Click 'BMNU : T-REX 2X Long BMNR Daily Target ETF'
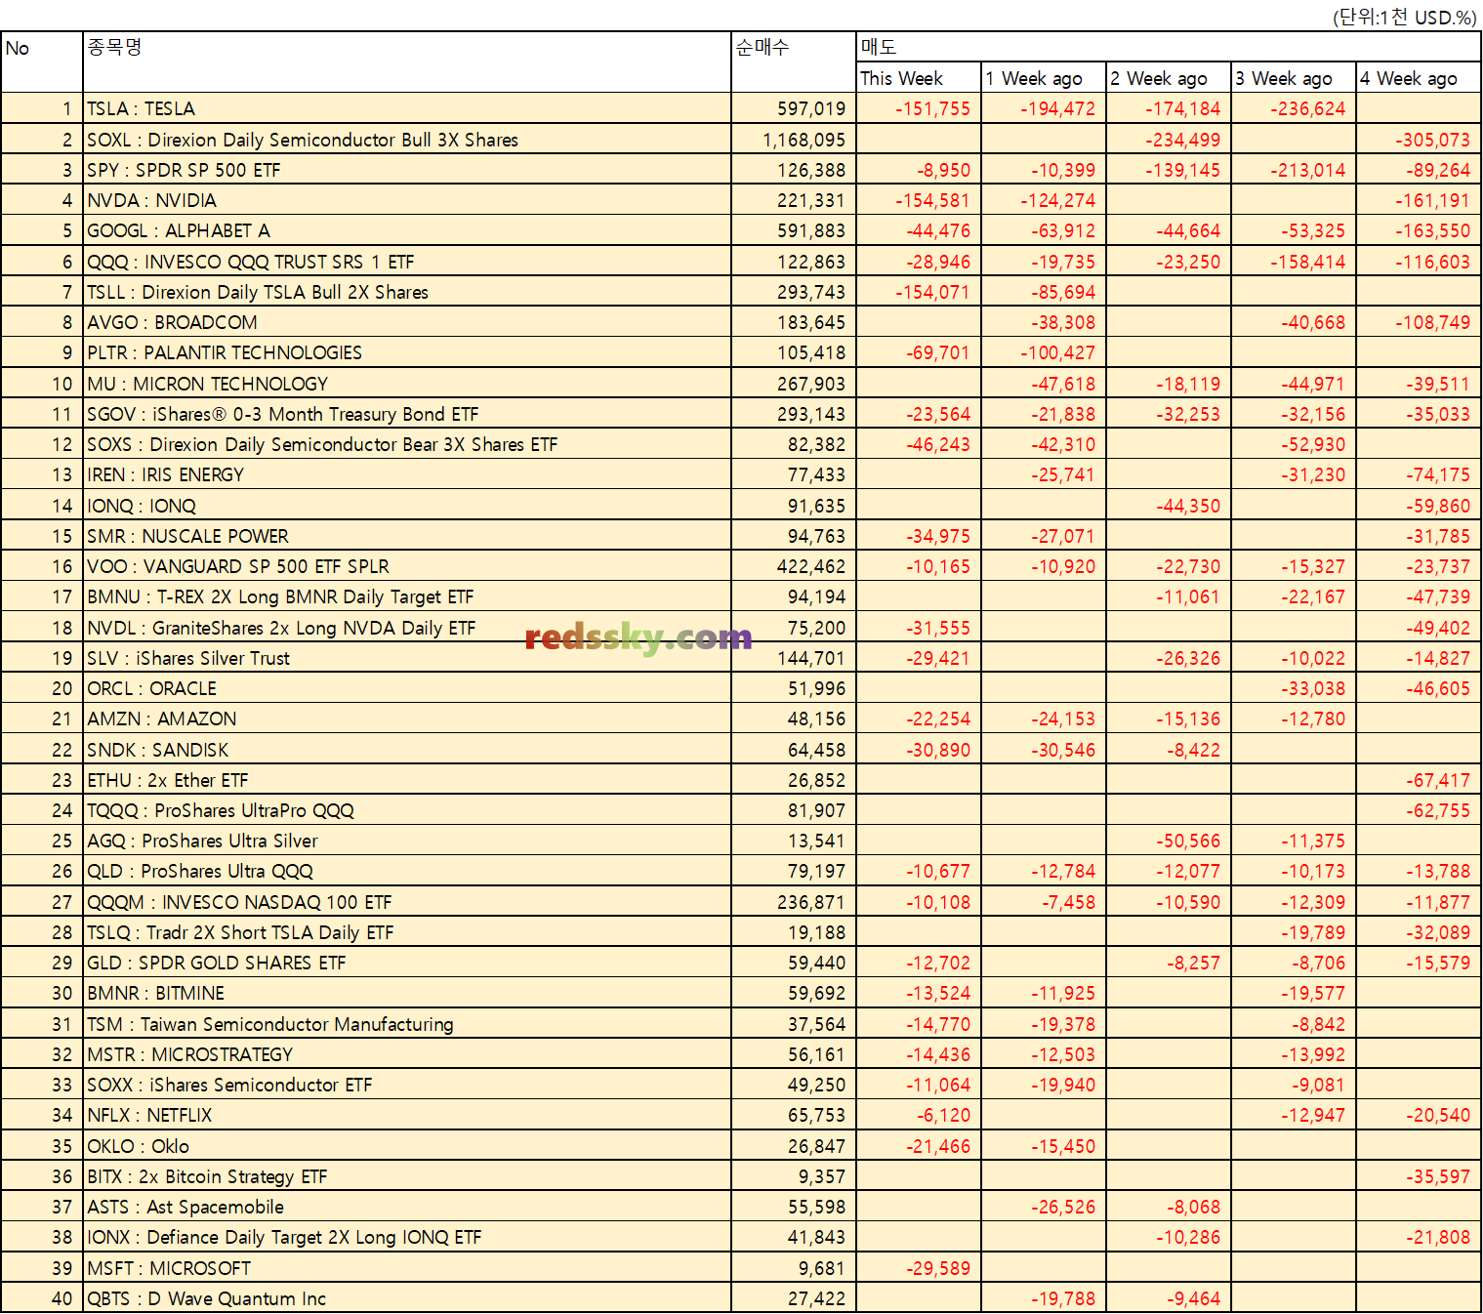Image resolution: width=1483 pixels, height=1314 pixels. click(407, 596)
